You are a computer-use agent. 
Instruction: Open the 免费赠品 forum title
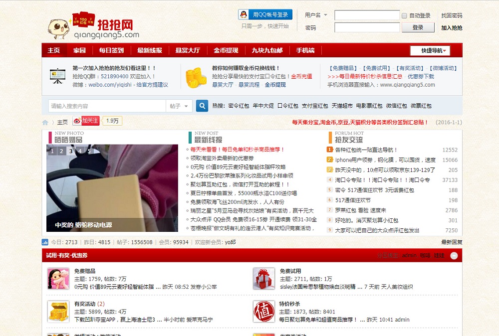click(85, 271)
